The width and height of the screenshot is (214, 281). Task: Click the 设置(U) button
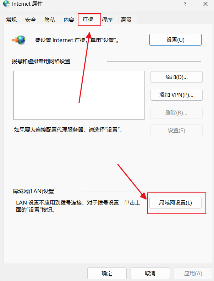(175, 40)
